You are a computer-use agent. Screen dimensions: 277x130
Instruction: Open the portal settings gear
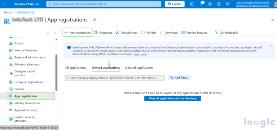coord(210,4)
